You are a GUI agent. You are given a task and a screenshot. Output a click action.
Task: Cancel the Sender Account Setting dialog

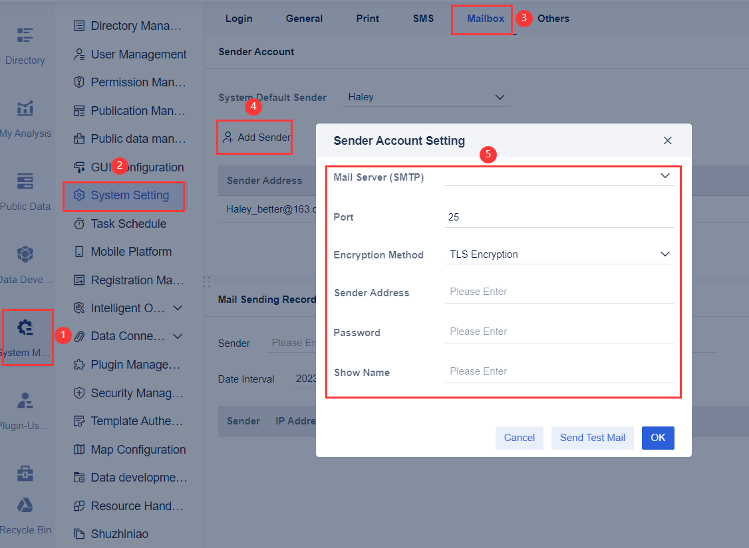pyautogui.click(x=519, y=438)
